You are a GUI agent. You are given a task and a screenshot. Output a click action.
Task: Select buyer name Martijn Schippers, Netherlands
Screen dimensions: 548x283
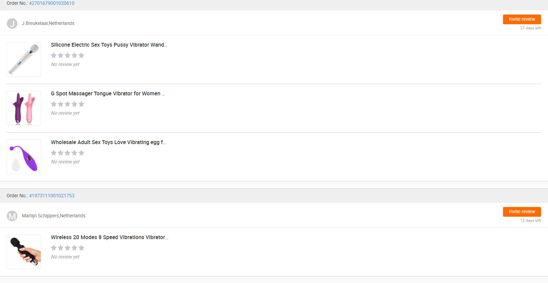[x=54, y=216]
